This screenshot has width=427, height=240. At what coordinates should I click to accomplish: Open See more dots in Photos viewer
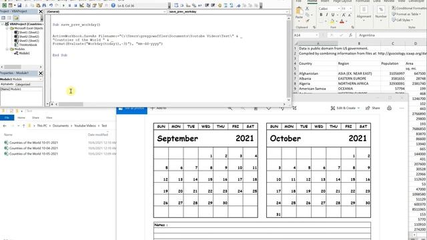coord(402,108)
